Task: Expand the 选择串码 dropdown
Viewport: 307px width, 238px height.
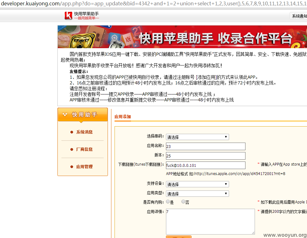Action: pyautogui.click(x=198, y=137)
